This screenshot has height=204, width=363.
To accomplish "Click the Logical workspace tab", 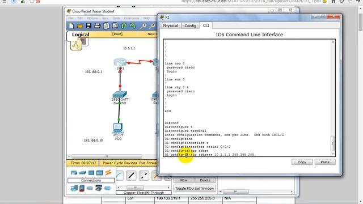I will (81, 35).
